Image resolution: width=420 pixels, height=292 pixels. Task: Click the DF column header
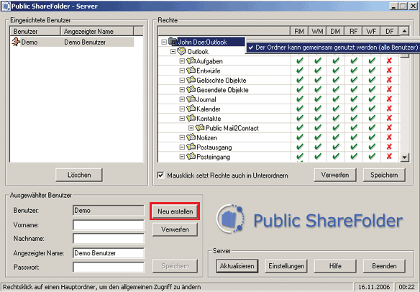tap(389, 32)
